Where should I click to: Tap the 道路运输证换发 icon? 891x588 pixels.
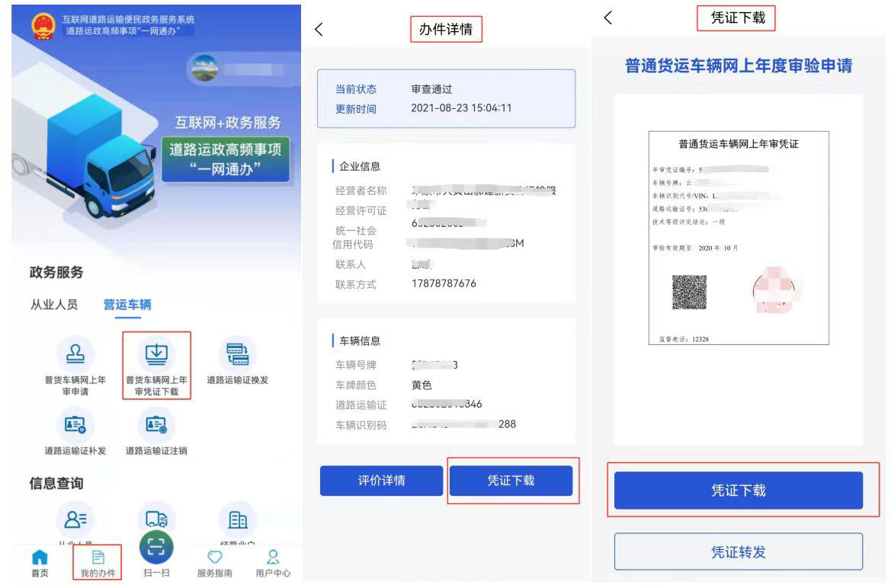[x=237, y=355]
